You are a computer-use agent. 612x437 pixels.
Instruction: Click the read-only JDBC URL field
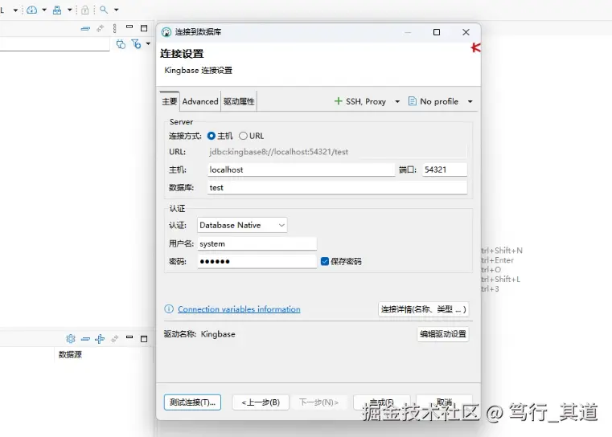(337, 152)
